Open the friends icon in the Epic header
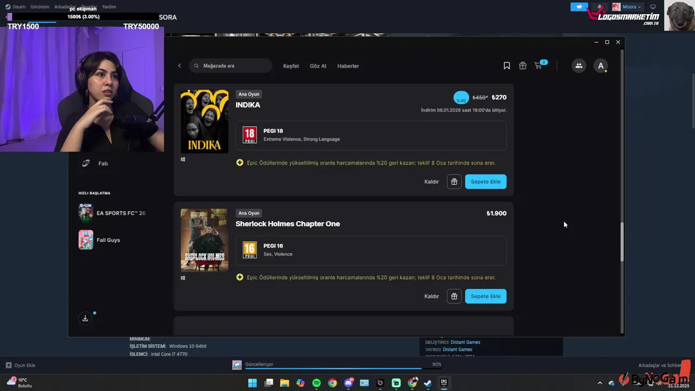The width and height of the screenshot is (695, 391). (x=579, y=66)
